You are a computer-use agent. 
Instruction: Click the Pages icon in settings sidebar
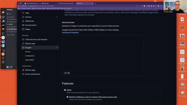point(23,29)
